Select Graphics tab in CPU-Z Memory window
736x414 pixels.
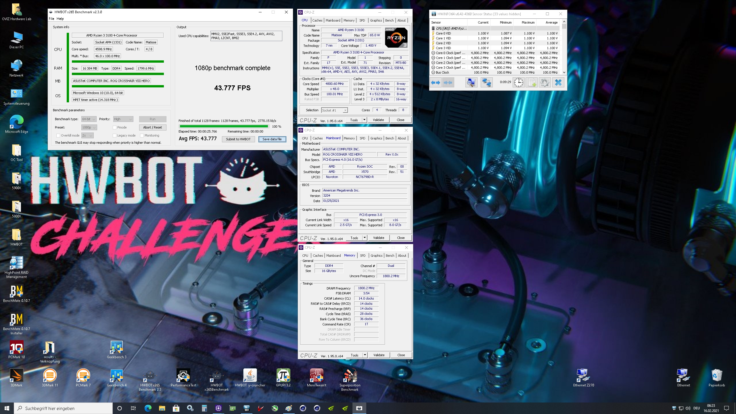376,256
